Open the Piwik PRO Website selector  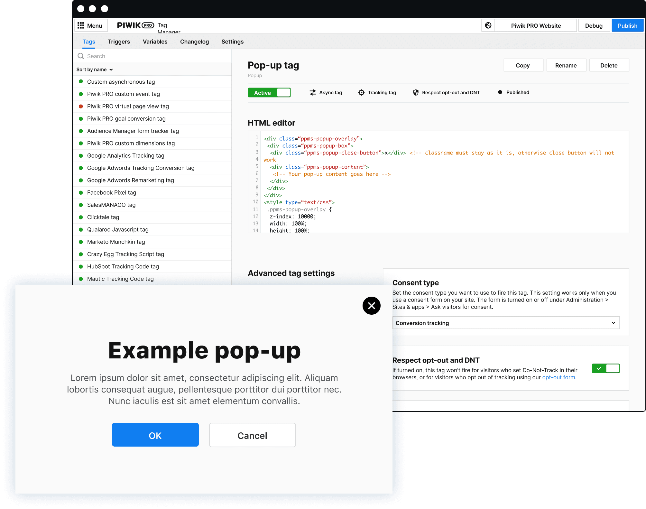(x=535, y=25)
